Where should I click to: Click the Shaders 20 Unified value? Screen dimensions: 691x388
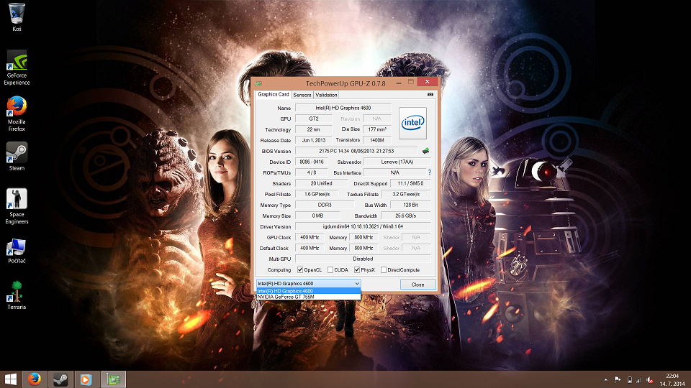click(321, 183)
